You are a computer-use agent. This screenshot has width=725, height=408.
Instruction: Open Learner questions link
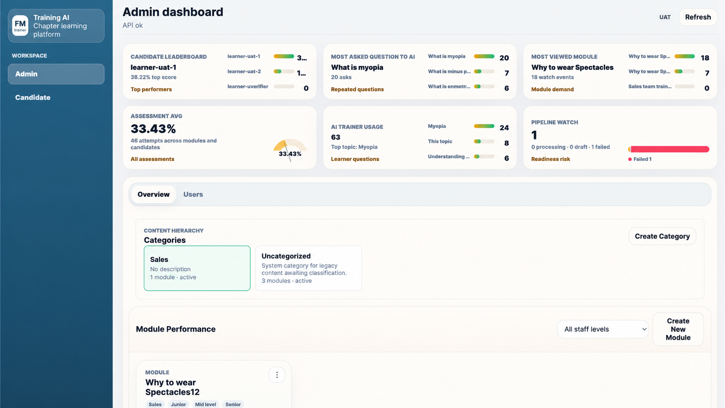tap(355, 159)
